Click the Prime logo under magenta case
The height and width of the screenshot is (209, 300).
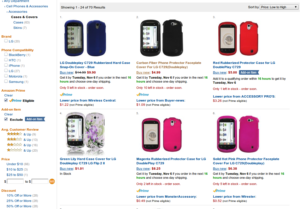pos(143,191)
